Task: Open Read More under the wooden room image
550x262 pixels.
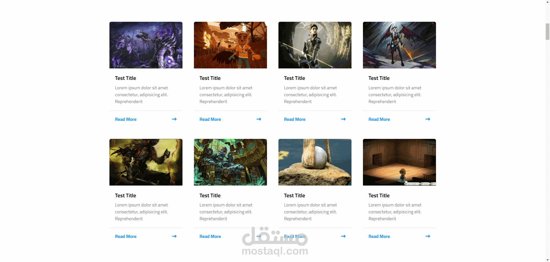Action: 379,237
